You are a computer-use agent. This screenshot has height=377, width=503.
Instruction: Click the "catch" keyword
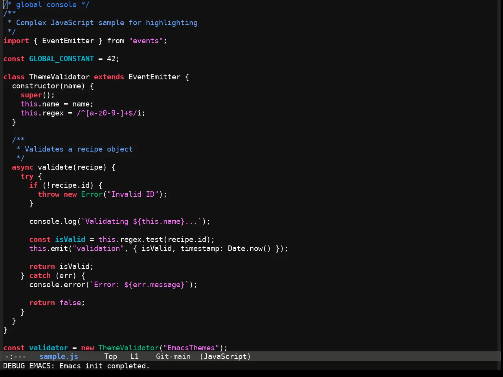pyautogui.click(x=40, y=276)
